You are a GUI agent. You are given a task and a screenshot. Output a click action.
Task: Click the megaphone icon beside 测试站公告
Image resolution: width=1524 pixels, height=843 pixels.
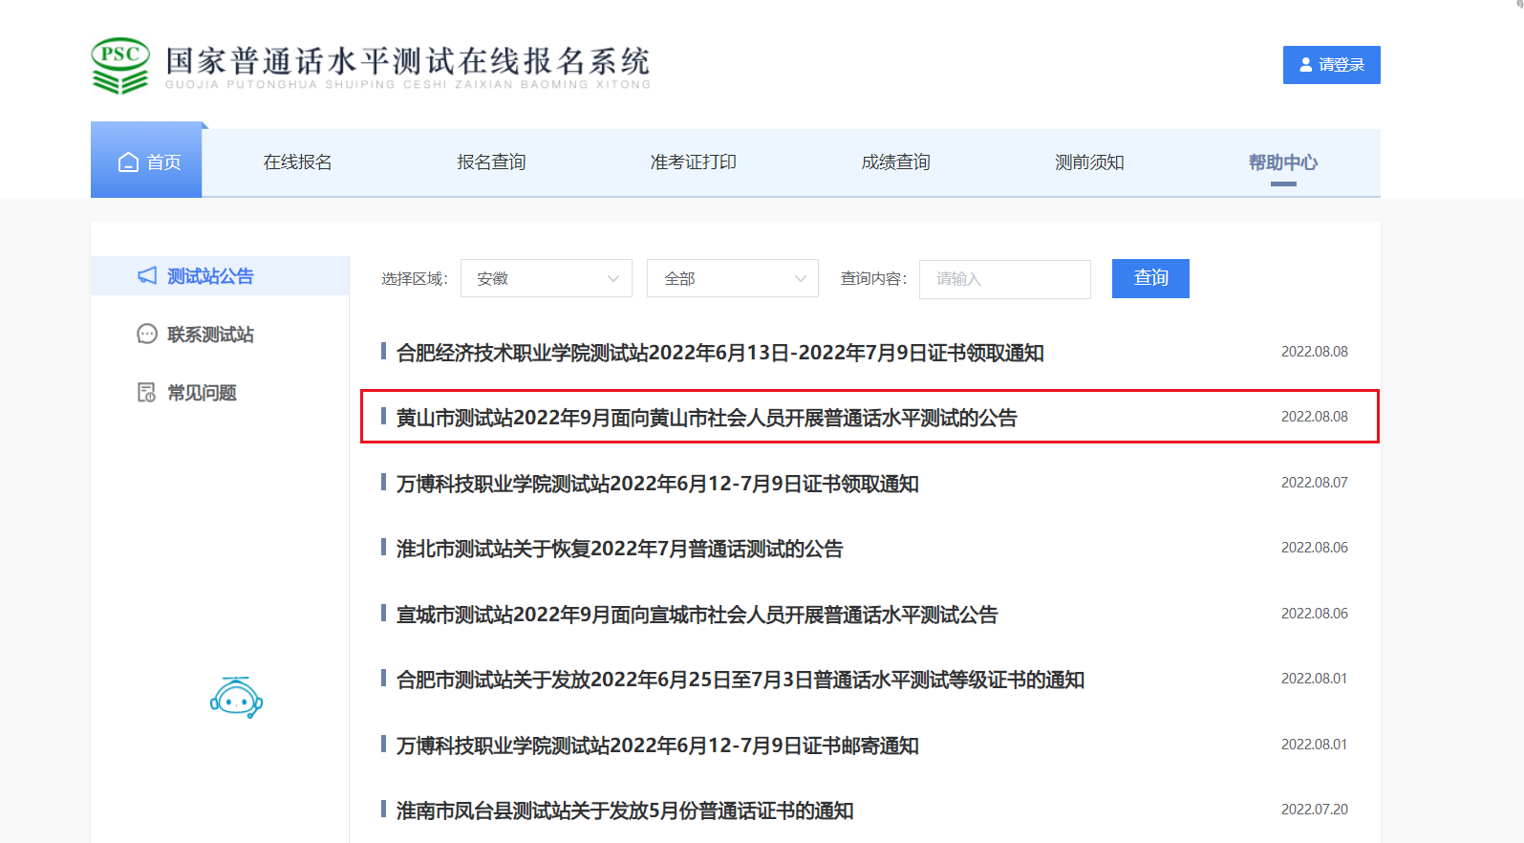tap(147, 276)
